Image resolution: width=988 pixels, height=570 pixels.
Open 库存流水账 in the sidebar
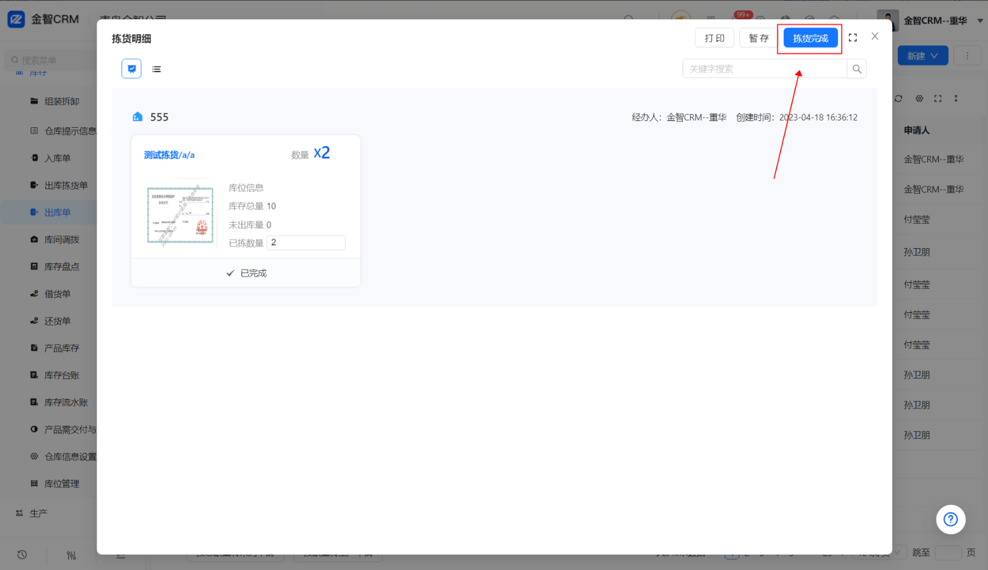point(66,403)
